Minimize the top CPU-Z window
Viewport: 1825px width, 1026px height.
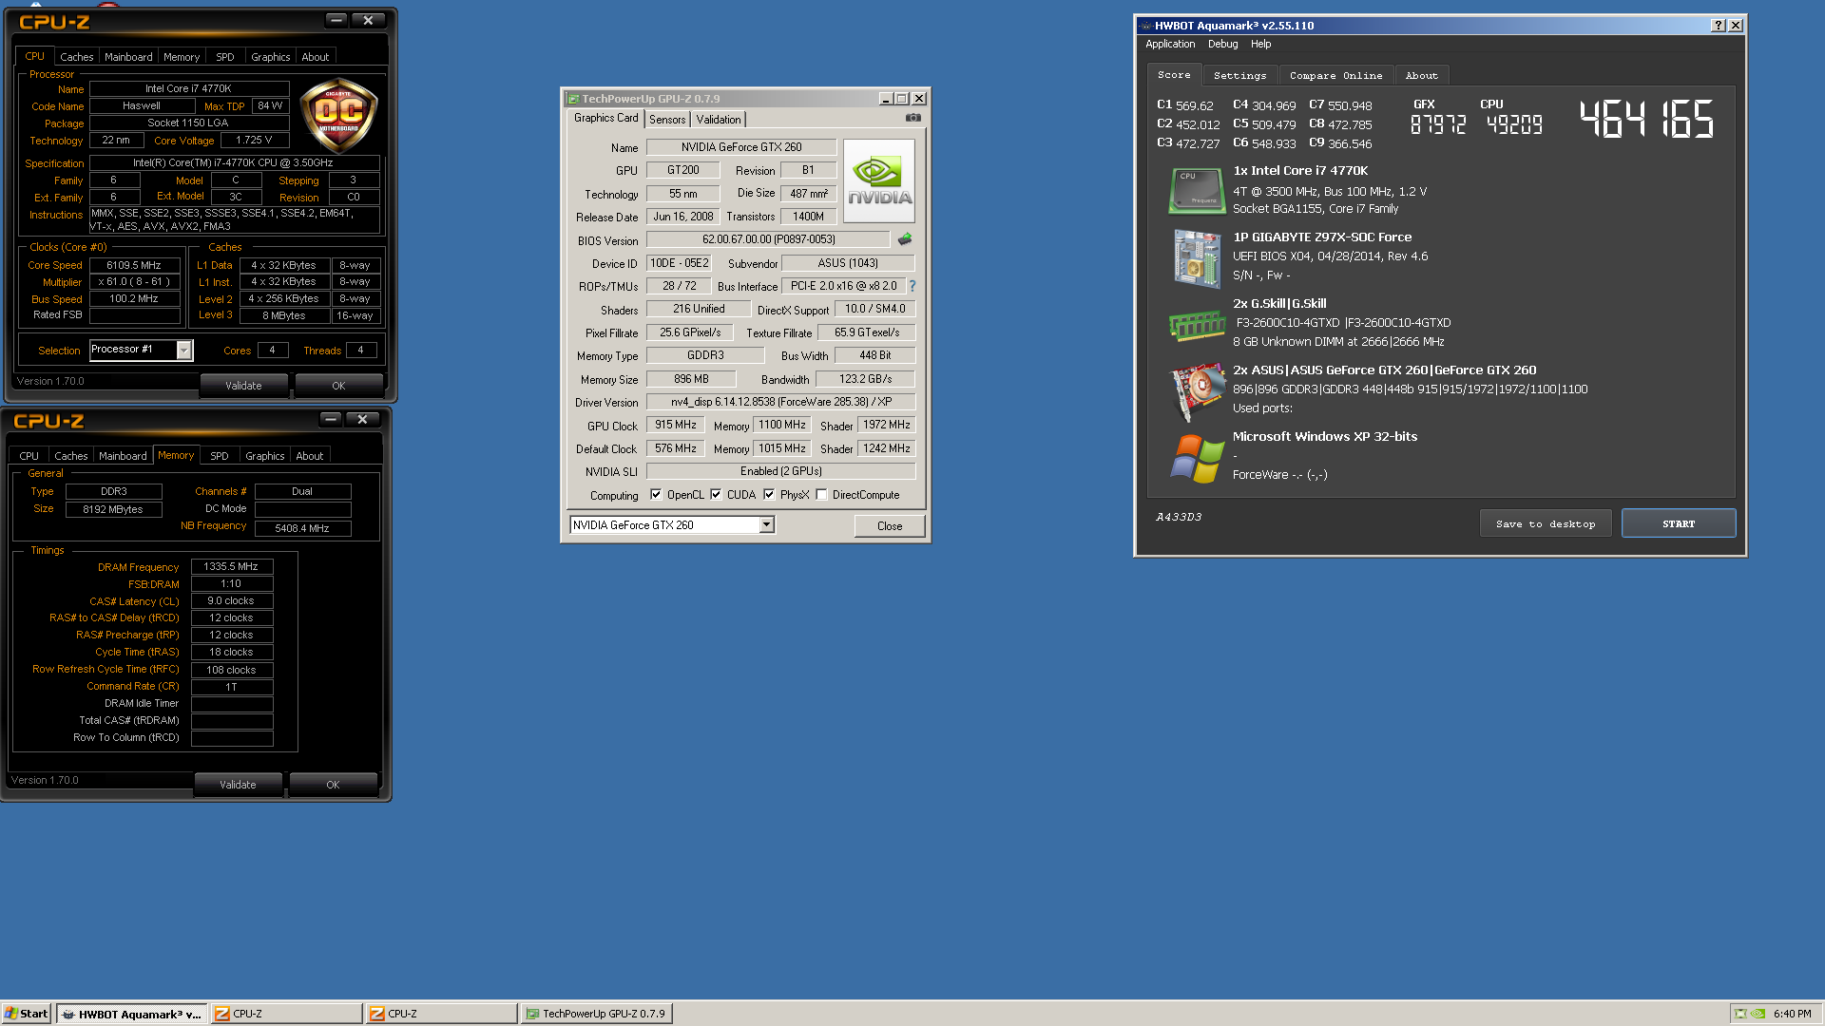tap(336, 20)
